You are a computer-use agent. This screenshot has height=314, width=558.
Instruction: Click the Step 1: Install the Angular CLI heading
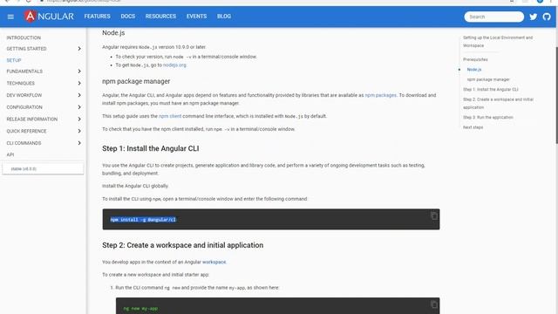(x=151, y=149)
